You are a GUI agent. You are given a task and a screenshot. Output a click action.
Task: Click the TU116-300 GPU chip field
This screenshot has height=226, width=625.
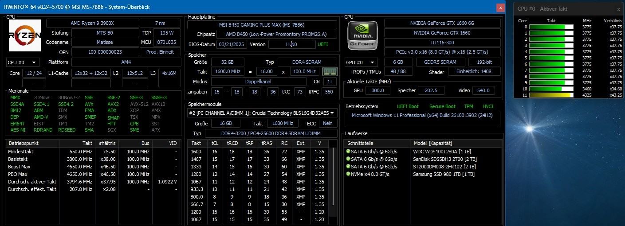coord(442,43)
